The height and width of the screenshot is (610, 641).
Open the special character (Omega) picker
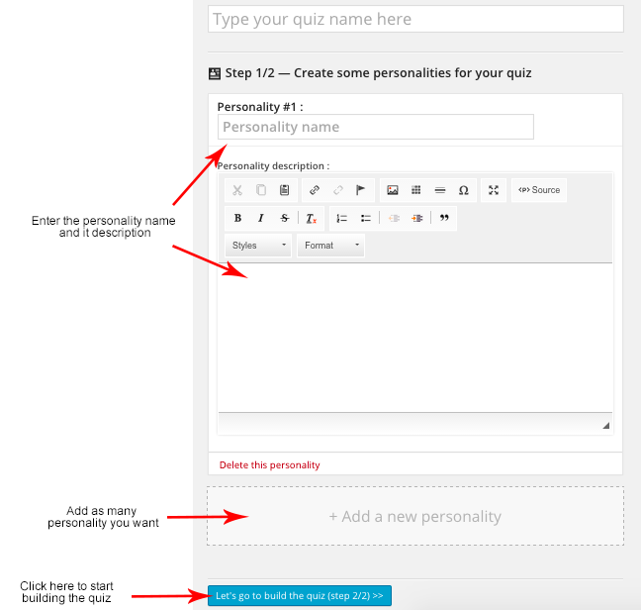[463, 190]
